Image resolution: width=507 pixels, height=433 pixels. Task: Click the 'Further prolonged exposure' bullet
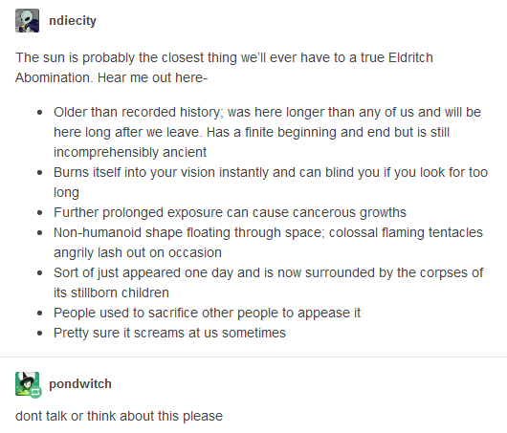click(230, 212)
